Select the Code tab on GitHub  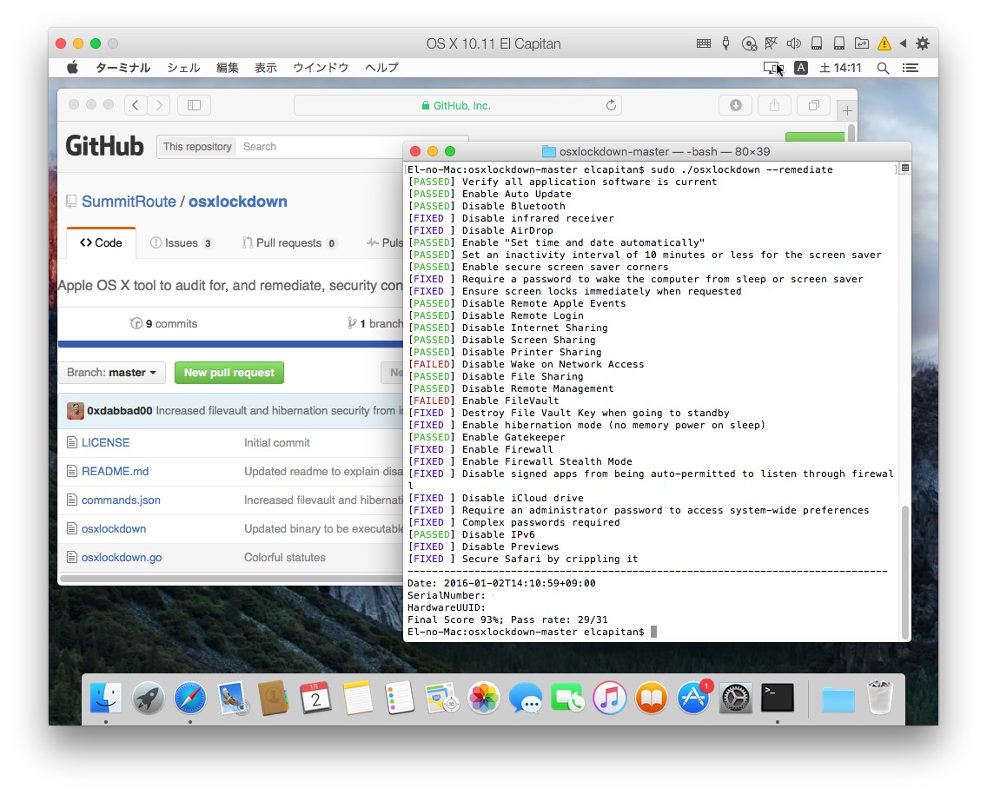click(x=101, y=243)
